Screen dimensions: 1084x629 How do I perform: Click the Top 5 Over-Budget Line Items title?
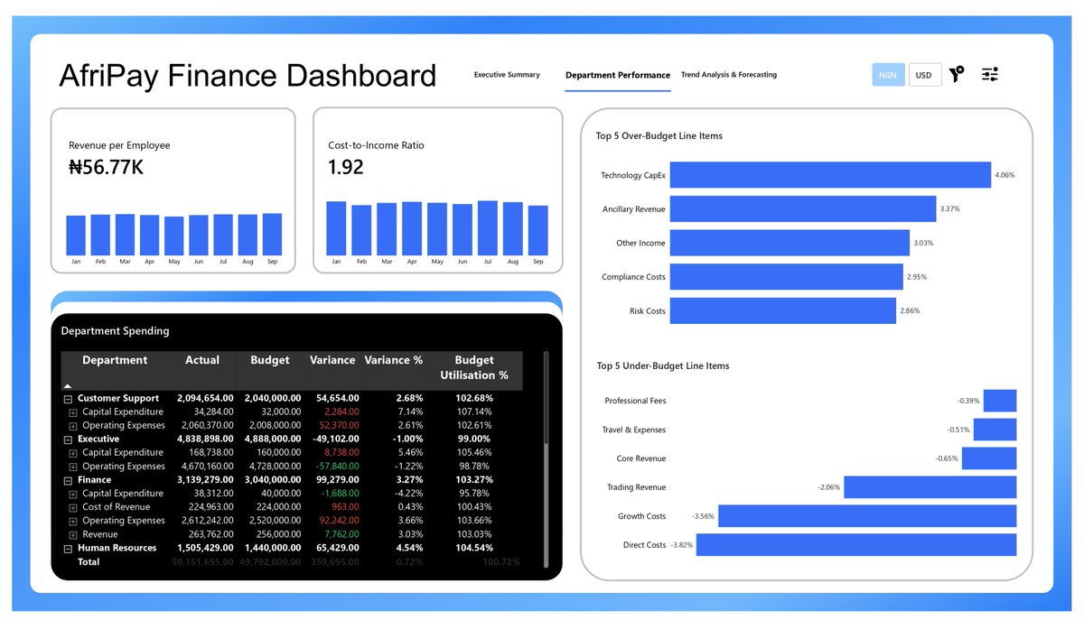point(659,136)
